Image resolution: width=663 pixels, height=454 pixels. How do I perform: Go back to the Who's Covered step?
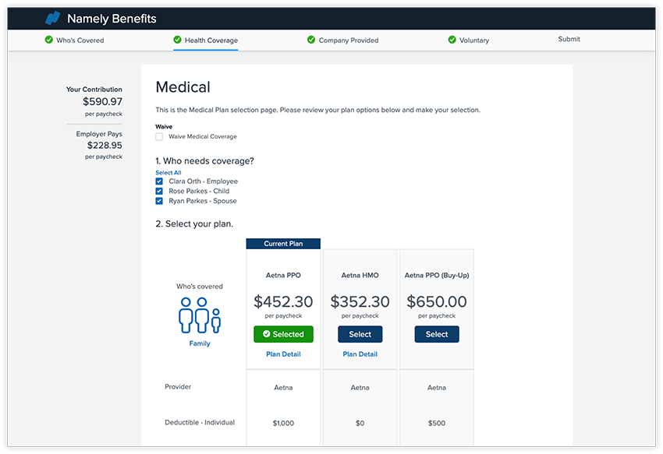point(80,39)
